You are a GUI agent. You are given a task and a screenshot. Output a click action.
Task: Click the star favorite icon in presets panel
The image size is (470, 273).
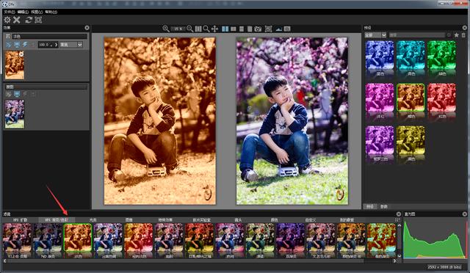pos(456,35)
